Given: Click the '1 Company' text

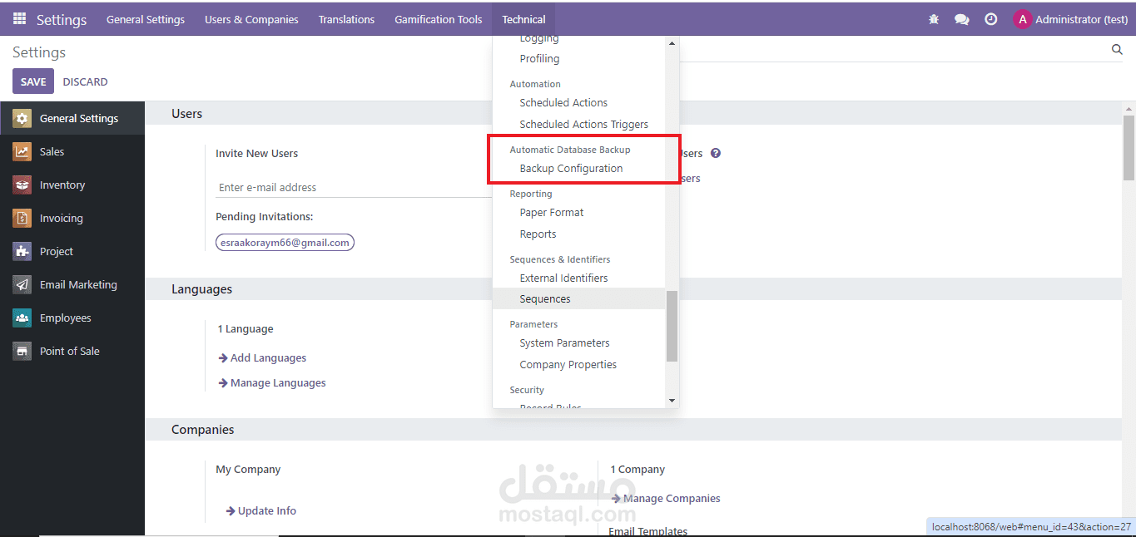Looking at the screenshot, I should 637,470.
